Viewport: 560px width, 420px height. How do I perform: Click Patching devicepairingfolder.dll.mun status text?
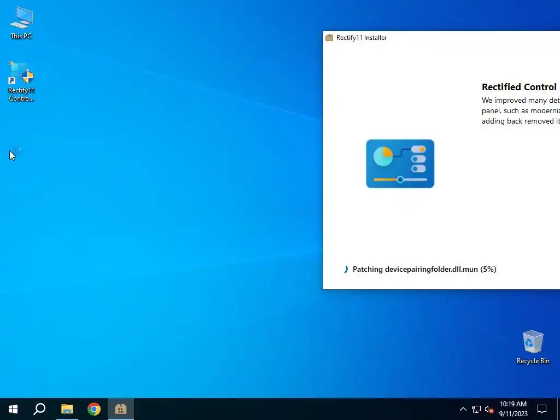point(424,269)
